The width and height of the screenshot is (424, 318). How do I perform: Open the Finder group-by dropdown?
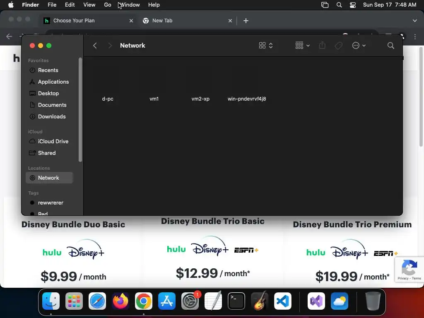tap(302, 46)
